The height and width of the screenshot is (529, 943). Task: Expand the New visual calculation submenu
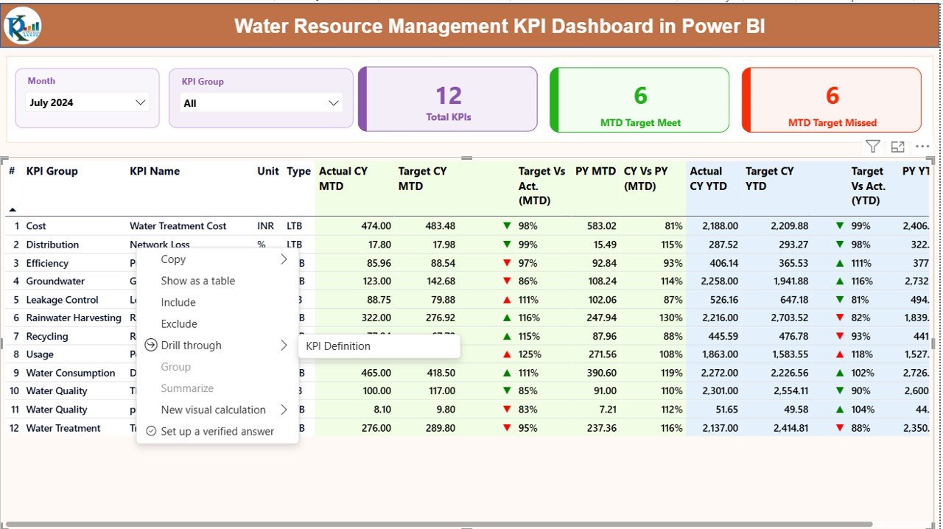pyautogui.click(x=284, y=410)
